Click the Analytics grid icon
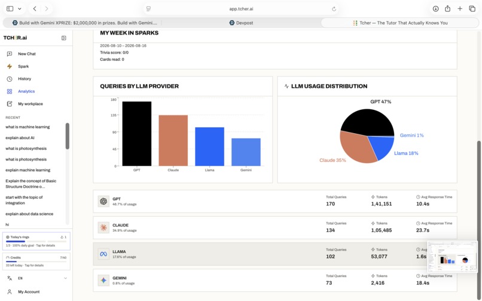The width and height of the screenshot is (482, 301). 10,91
